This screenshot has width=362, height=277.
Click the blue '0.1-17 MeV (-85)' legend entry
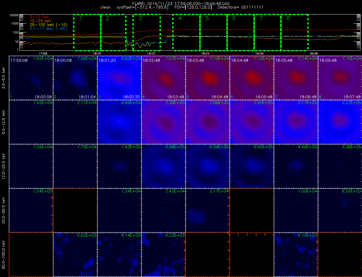[x=49, y=29]
